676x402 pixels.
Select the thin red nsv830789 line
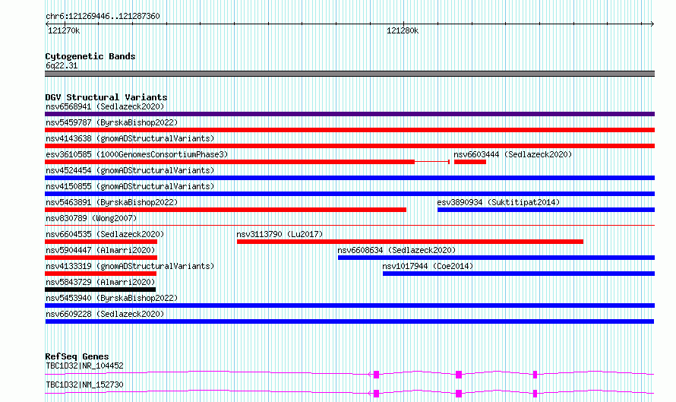click(349, 225)
